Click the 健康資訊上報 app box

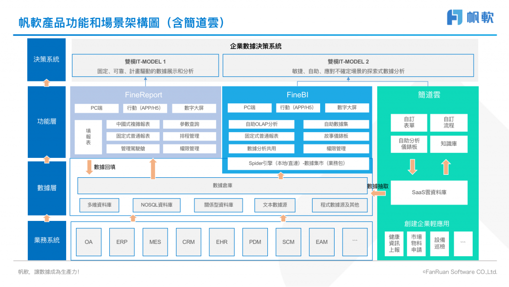click(394, 244)
